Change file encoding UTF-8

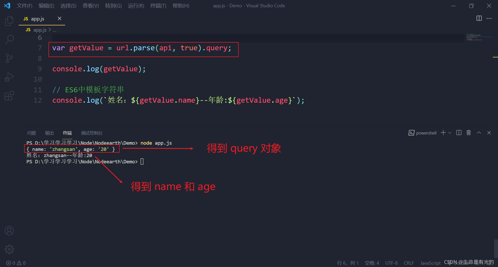point(391,263)
